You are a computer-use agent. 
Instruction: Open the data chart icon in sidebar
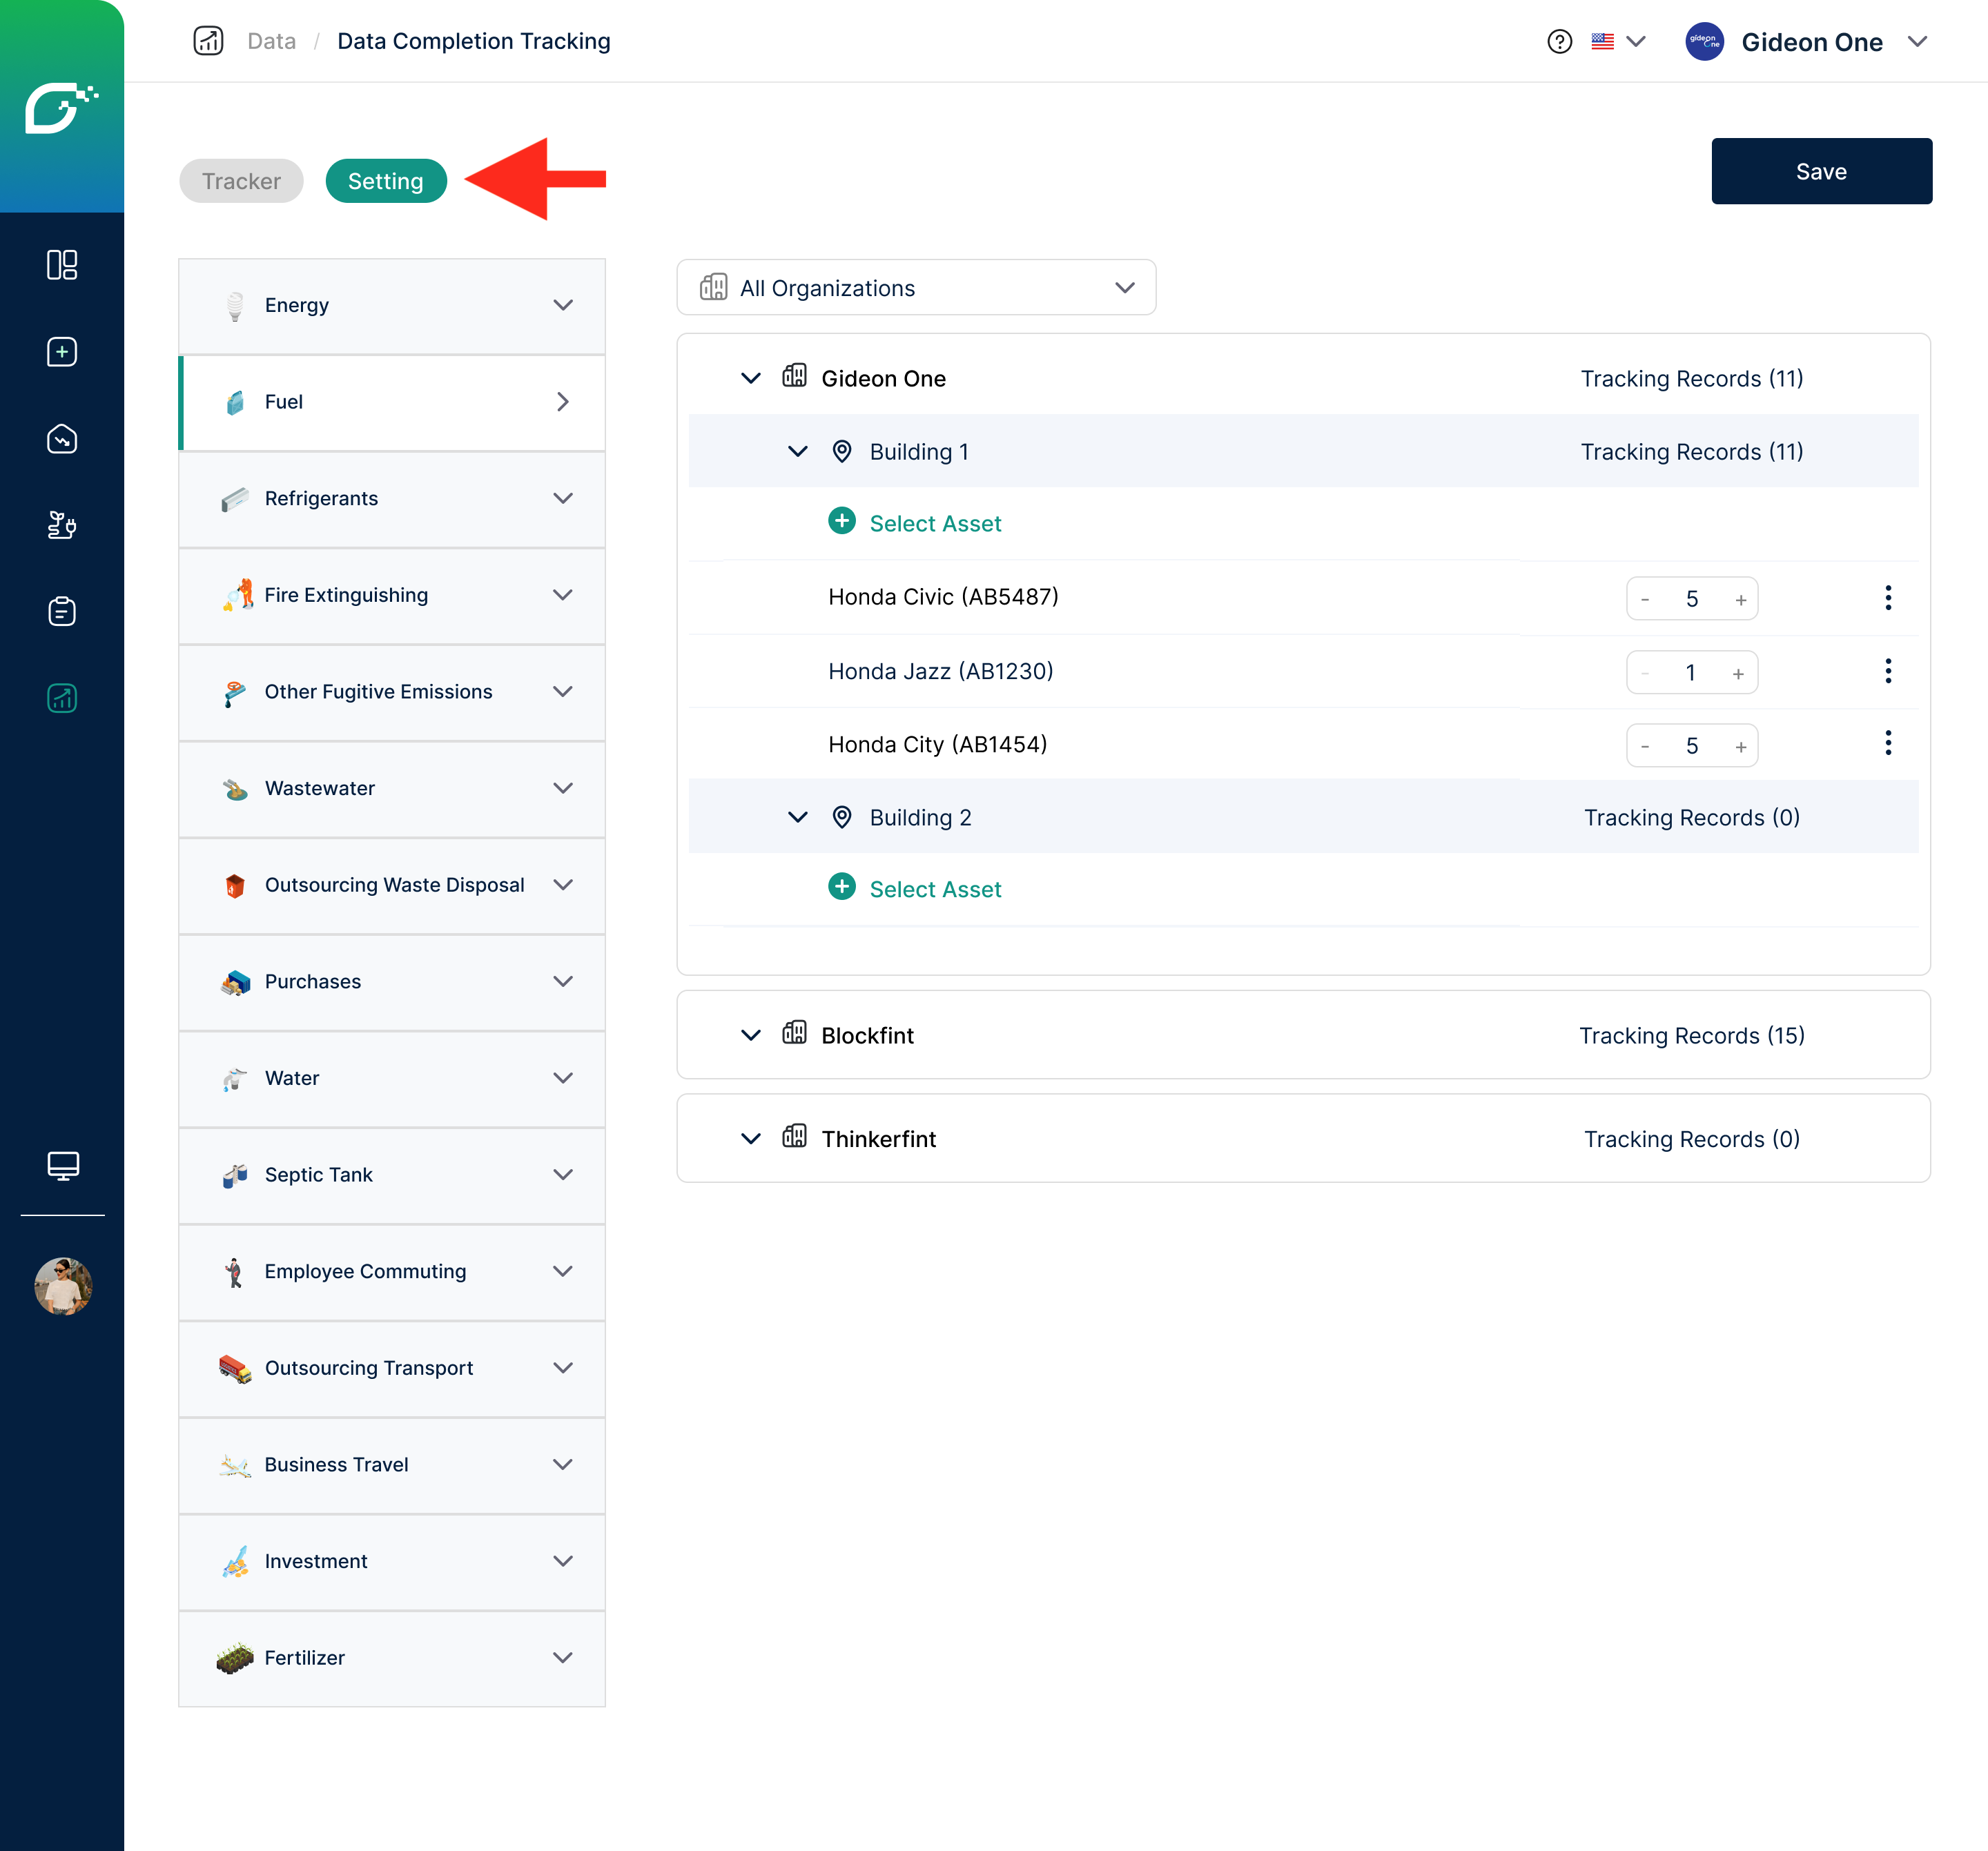[x=62, y=698]
